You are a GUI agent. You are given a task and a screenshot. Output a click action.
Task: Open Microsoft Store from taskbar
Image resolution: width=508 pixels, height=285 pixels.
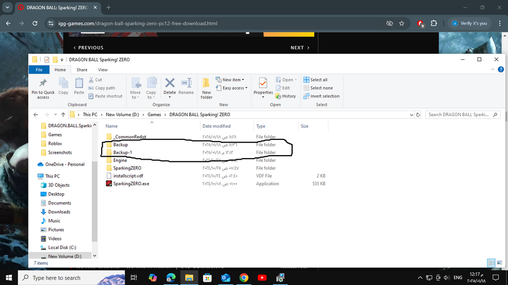[207, 277]
